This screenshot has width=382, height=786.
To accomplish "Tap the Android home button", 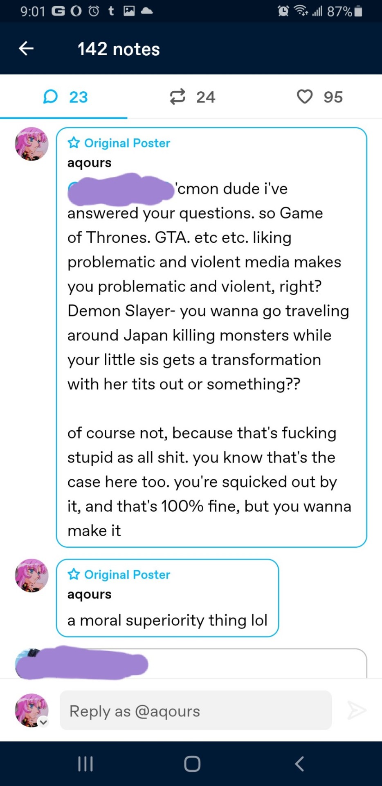I will point(192,764).
